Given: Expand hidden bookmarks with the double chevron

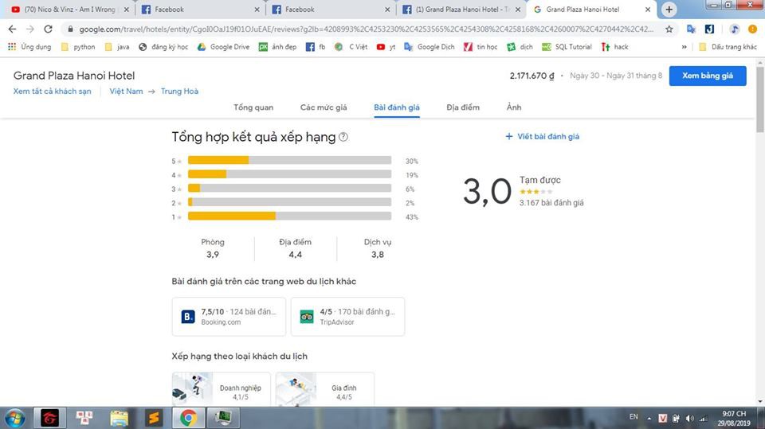Looking at the screenshot, I should [x=684, y=47].
